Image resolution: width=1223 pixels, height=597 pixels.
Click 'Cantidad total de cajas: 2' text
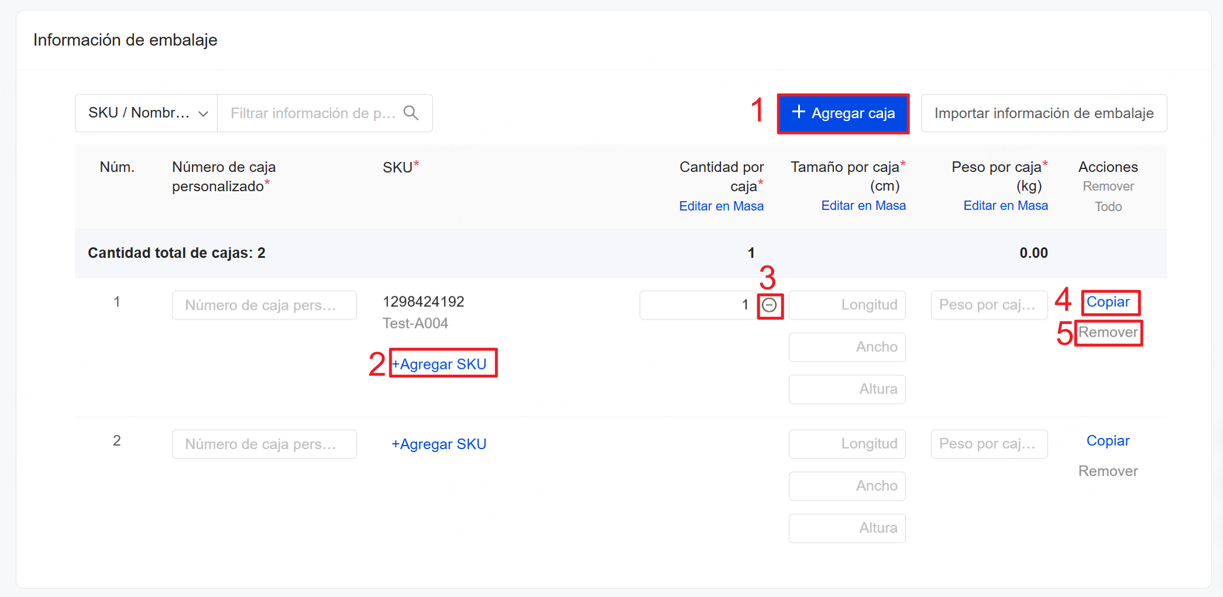[x=177, y=253]
